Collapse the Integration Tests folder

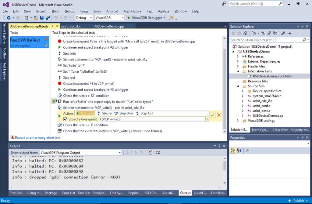[x=238, y=71]
